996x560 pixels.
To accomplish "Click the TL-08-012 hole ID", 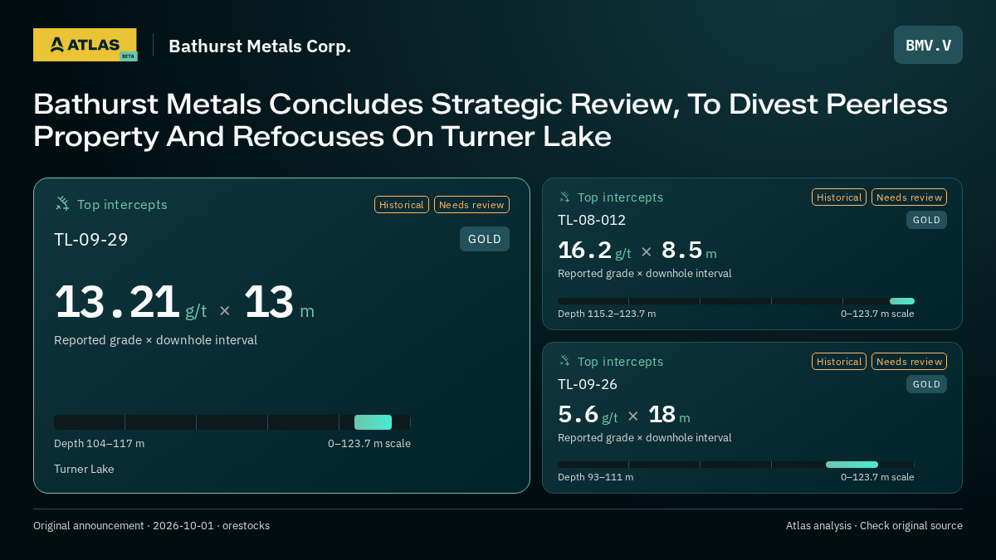I will point(592,220).
